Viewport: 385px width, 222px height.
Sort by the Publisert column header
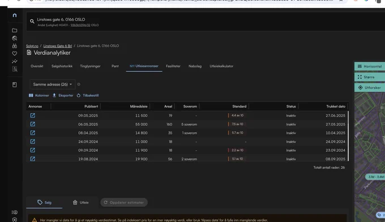tap(91, 106)
